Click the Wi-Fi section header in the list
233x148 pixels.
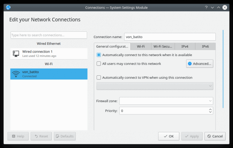49,64
